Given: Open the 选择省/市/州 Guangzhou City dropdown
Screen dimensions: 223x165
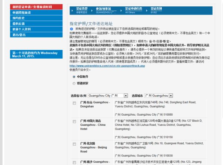Looking at the screenshot, I should click(108, 95).
